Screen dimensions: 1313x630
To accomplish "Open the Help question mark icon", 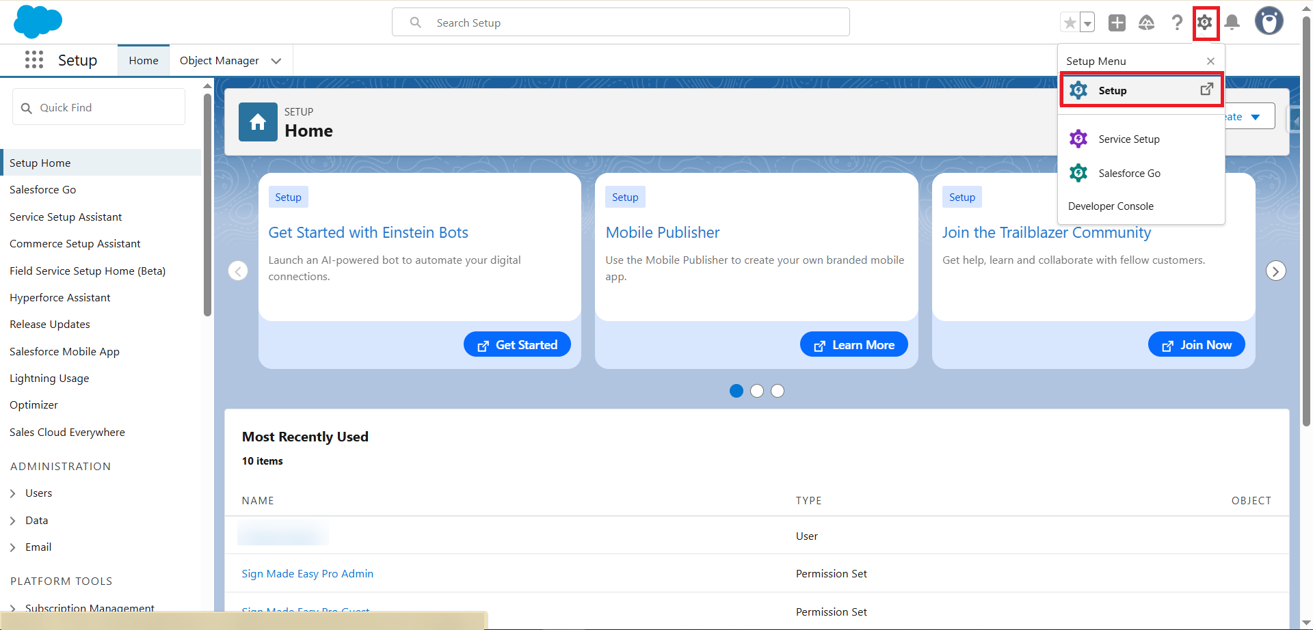I will (1177, 23).
